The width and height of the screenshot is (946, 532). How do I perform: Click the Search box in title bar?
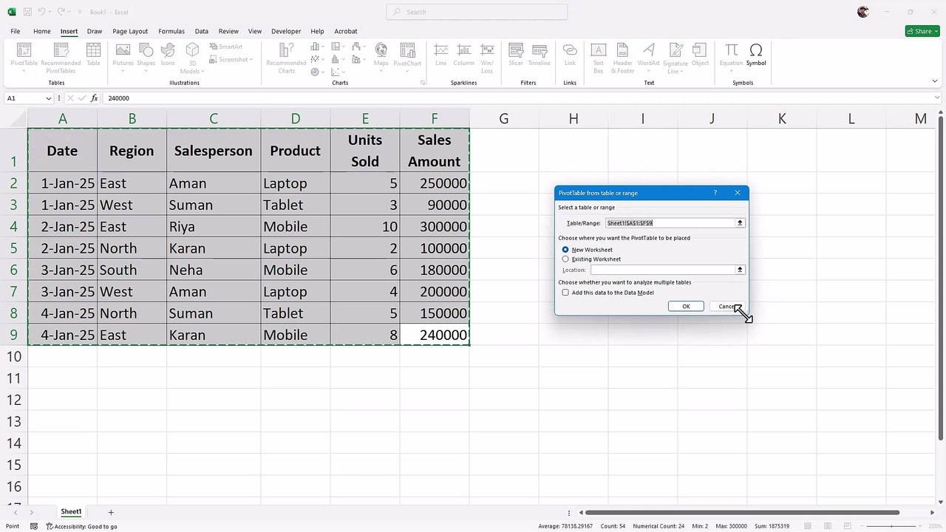477,12
